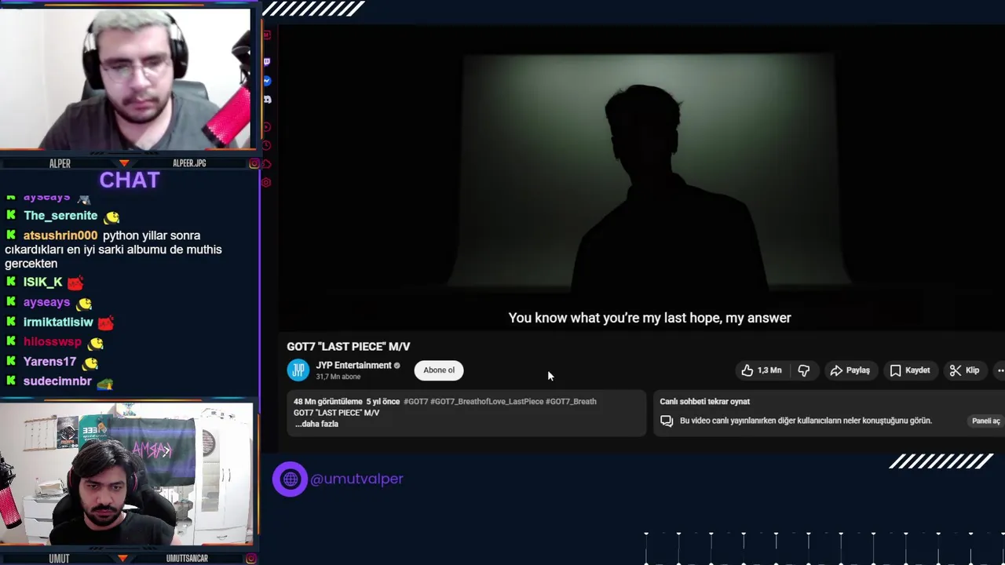Click the emote next to The_serenite

tap(111, 217)
